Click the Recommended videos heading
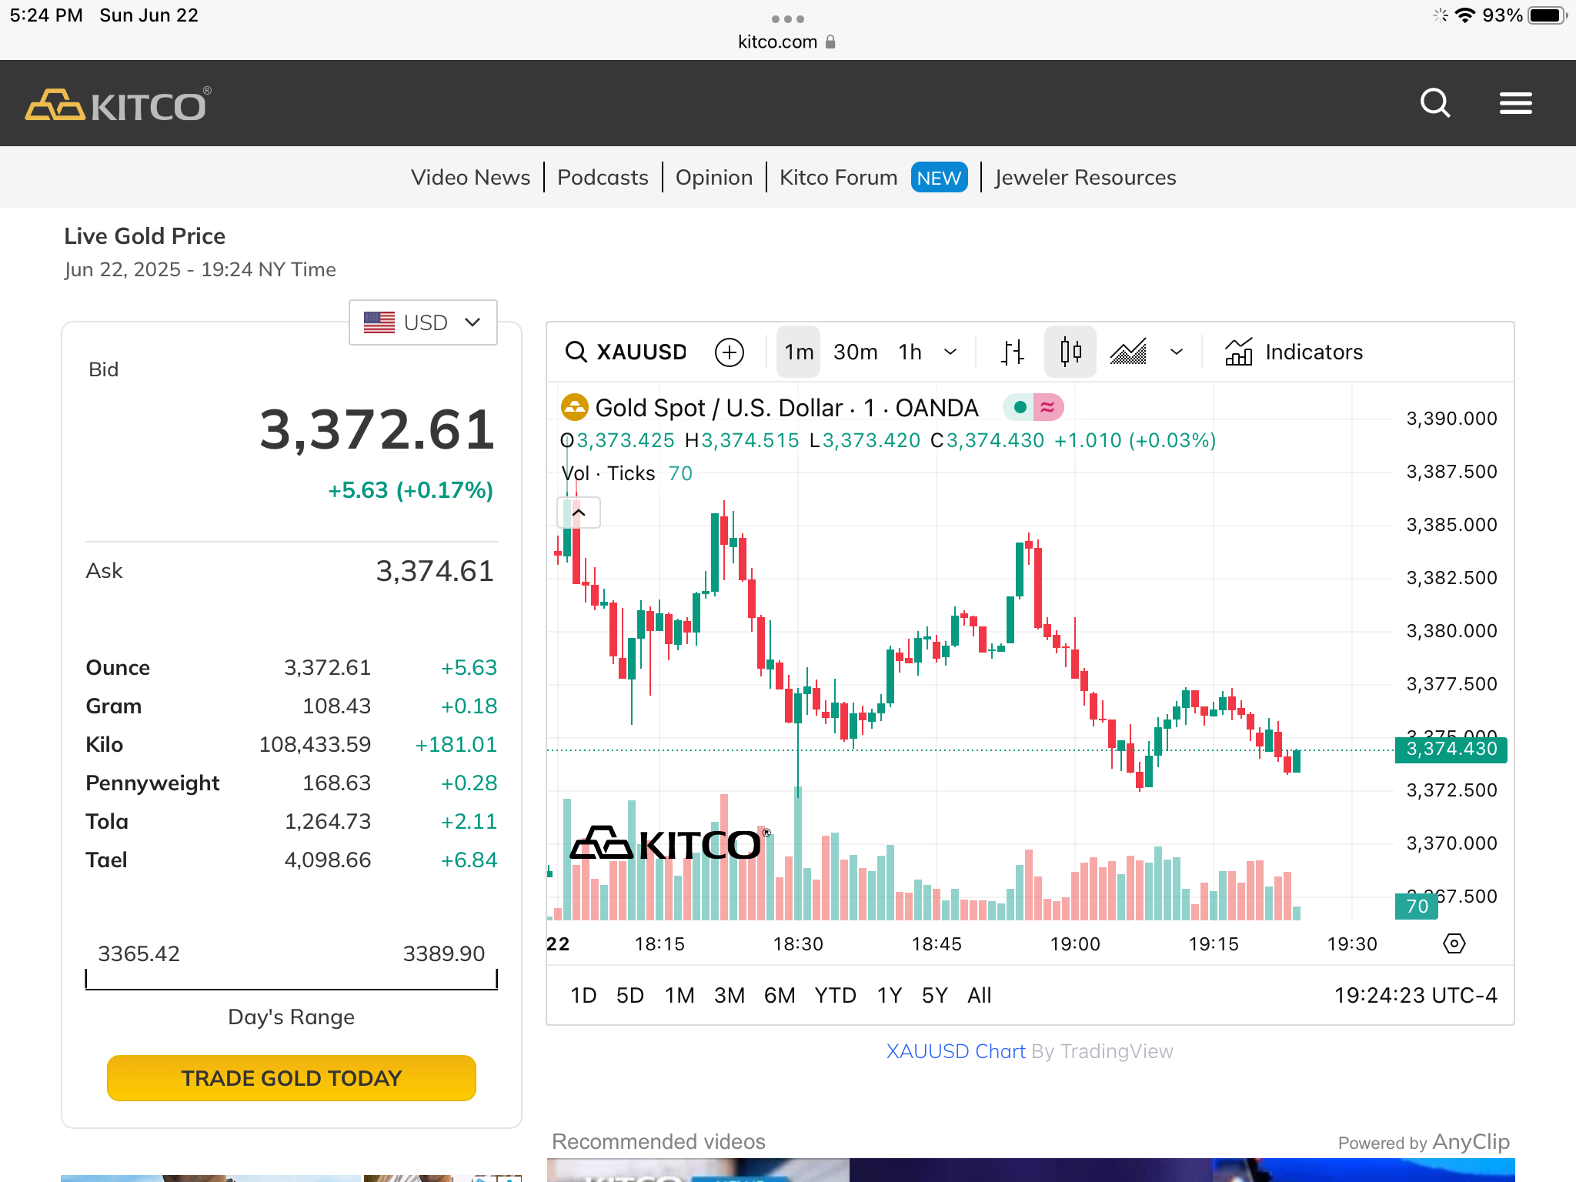 [659, 1142]
